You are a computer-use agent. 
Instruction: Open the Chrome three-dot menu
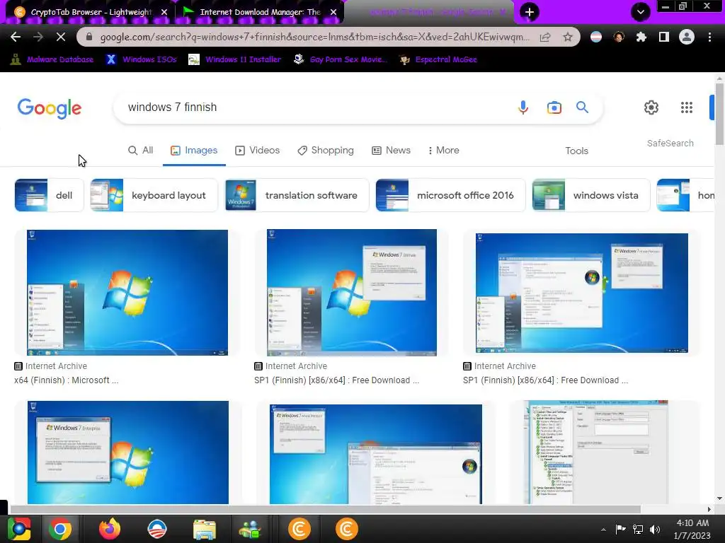click(709, 37)
